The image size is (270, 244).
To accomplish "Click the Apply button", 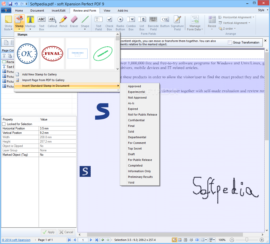I will click(49, 232).
